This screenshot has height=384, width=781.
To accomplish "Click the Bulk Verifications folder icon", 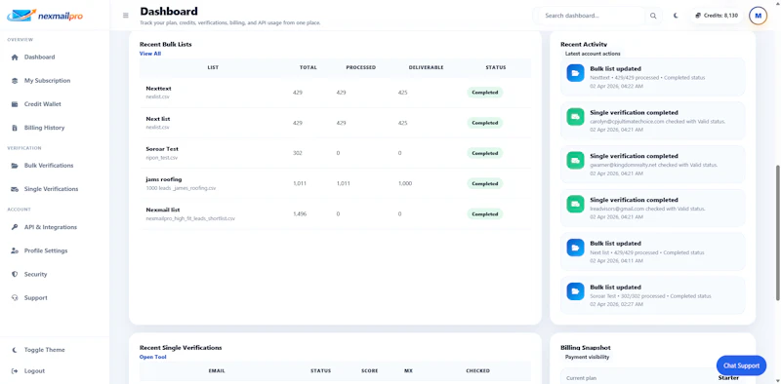I will pyautogui.click(x=15, y=166).
